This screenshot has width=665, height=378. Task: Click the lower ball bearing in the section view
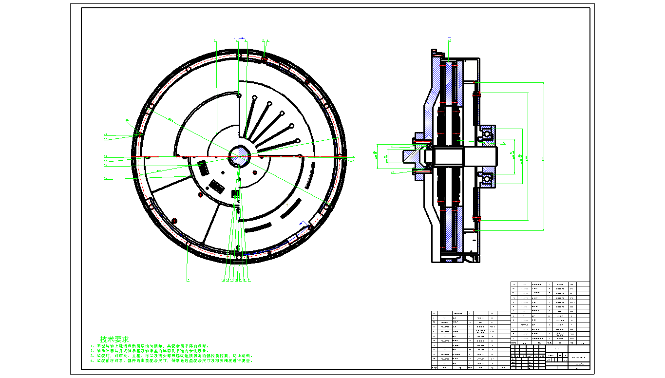[487, 178]
